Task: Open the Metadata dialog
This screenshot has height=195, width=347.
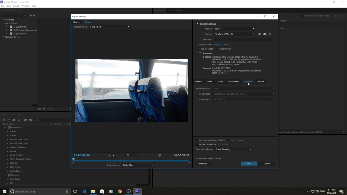Action: pyautogui.click(x=203, y=163)
